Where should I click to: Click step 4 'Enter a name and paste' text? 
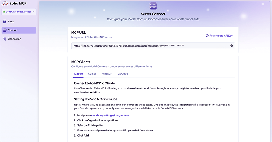pos(115,131)
